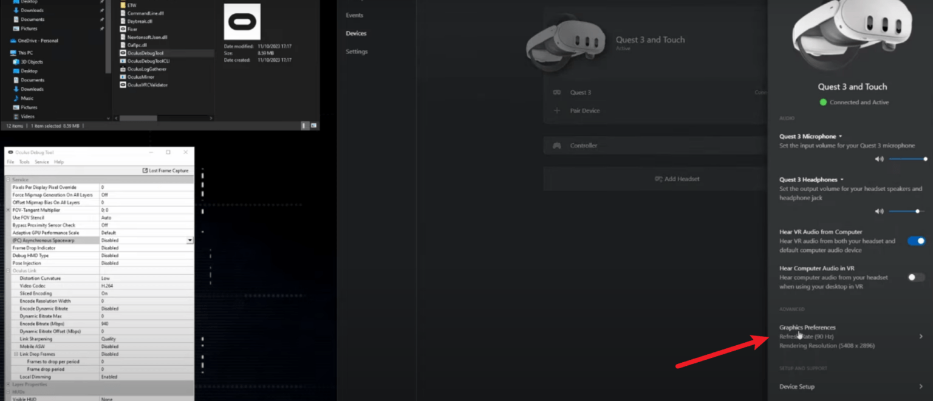The height and width of the screenshot is (401, 933).
Task: Enable Hear Computer Audio in VR
Action: 915,277
